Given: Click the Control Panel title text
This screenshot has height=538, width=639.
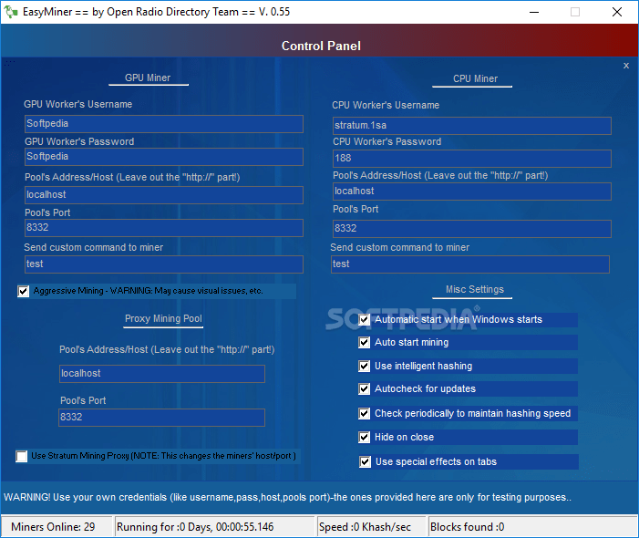Looking at the screenshot, I should tap(321, 46).
